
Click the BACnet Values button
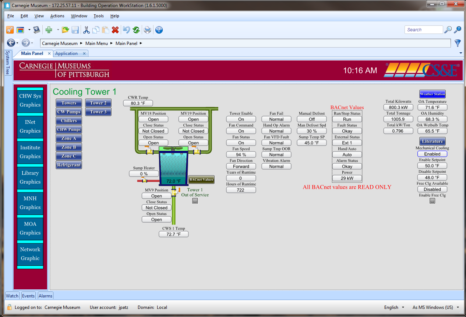[x=201, y=180]
